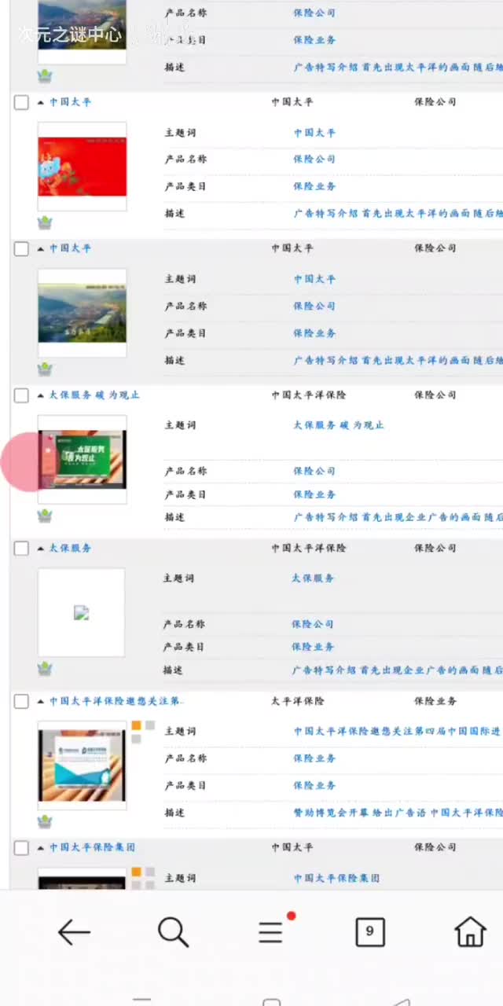Viewport: 503px width, 1006px height.
Task: Open the red 中国太平 ad thumbnail
Action: tap(82, 166)
